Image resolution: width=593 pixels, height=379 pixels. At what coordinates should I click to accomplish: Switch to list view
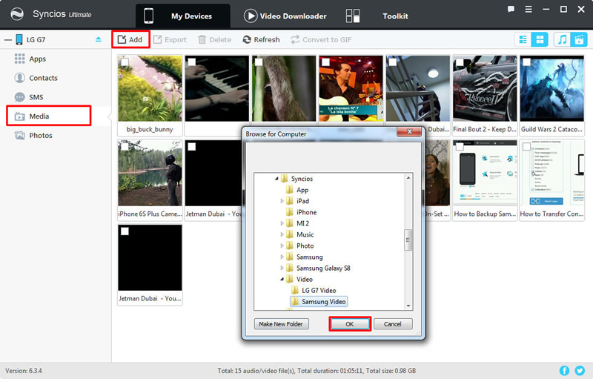pos(523,39)
